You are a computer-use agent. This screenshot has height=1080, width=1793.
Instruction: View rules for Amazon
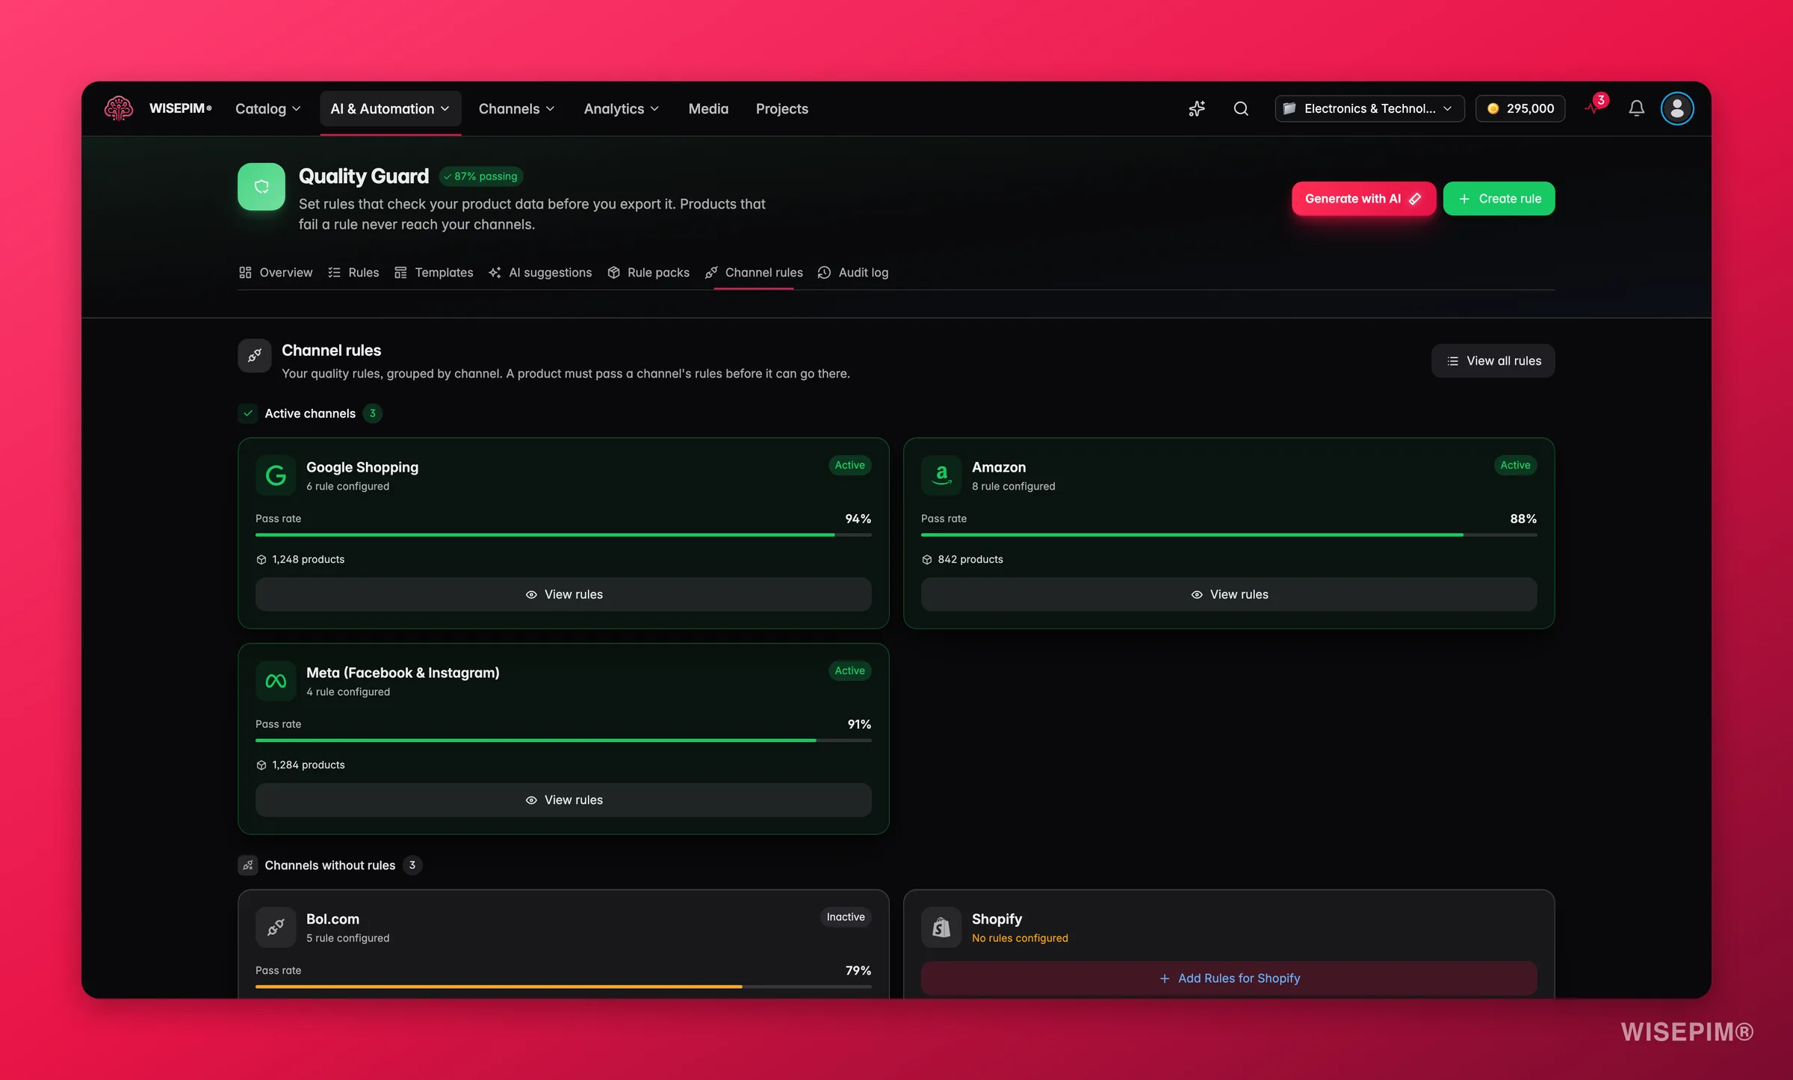click(1229, 595)
